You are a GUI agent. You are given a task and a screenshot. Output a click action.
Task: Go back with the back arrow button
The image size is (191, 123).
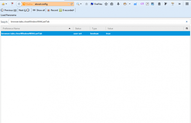pyautogui.click(x=19, y=4)
